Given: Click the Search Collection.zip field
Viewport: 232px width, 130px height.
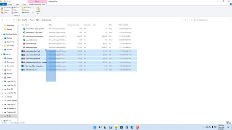Looking at the screenshot, I should coord(210,20).
